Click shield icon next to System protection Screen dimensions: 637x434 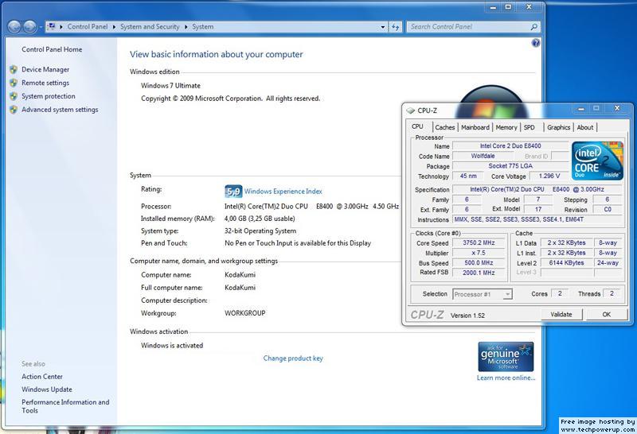(14, 96)
